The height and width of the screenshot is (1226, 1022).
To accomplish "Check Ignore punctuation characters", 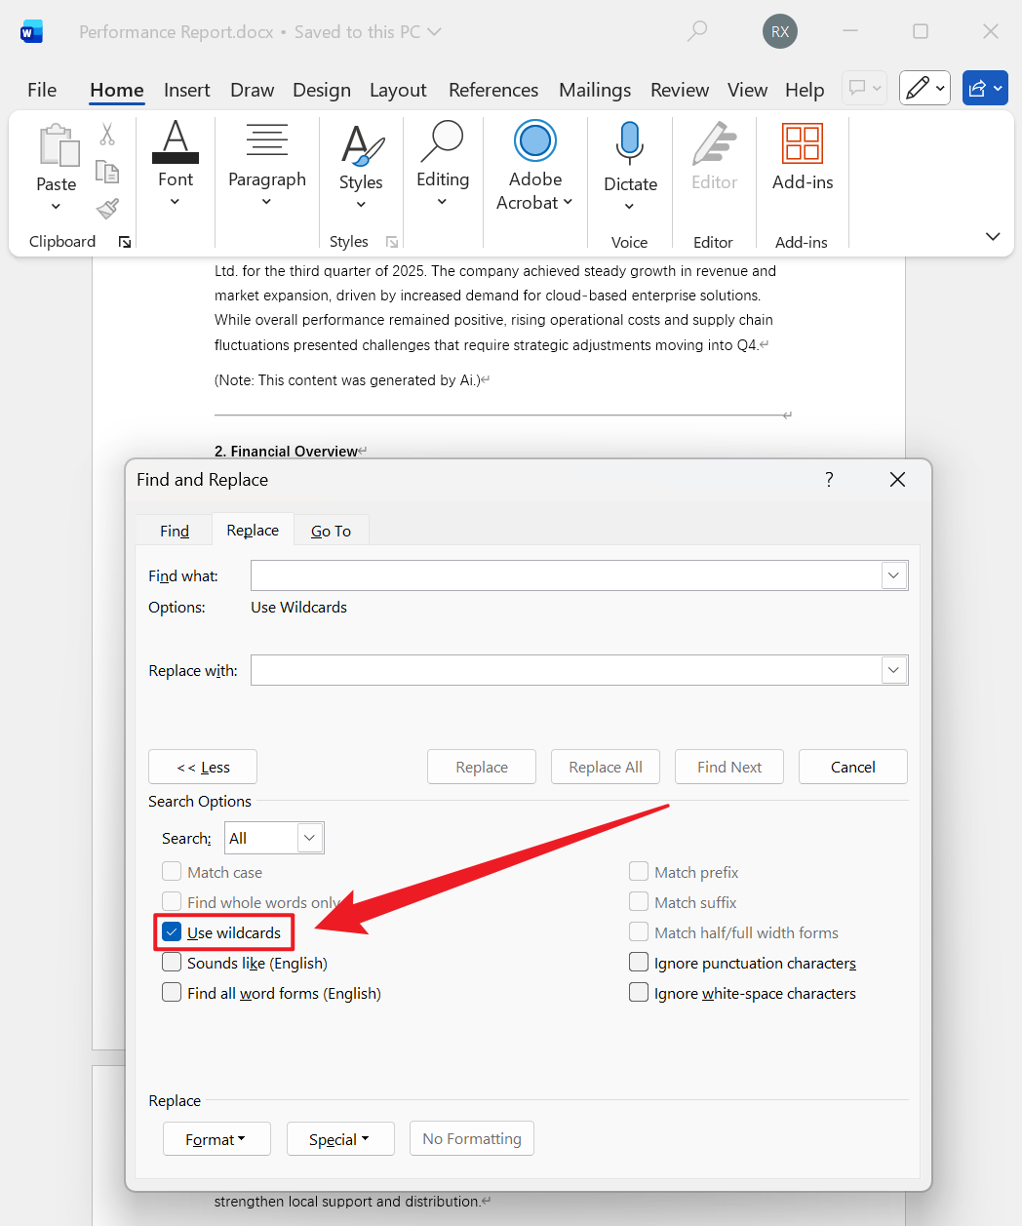I will pos(639,962).
